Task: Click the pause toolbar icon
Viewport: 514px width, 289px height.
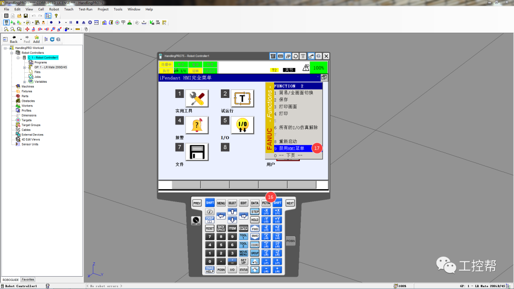Action: (71, 23)
